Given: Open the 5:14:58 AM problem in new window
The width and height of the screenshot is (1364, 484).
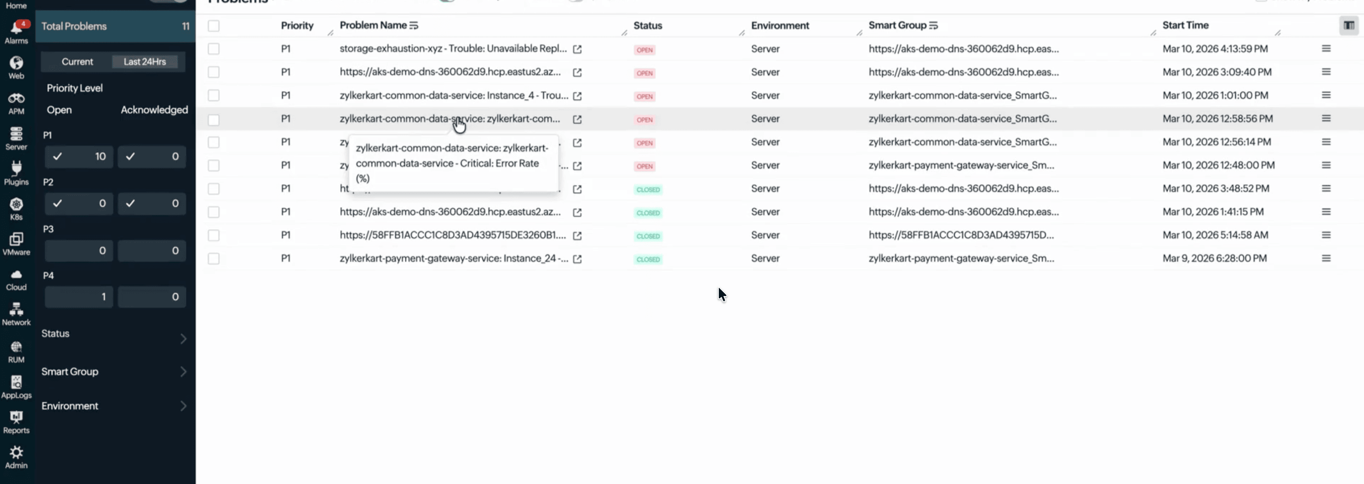Looking at the screenshot, I should click(577, 236).
